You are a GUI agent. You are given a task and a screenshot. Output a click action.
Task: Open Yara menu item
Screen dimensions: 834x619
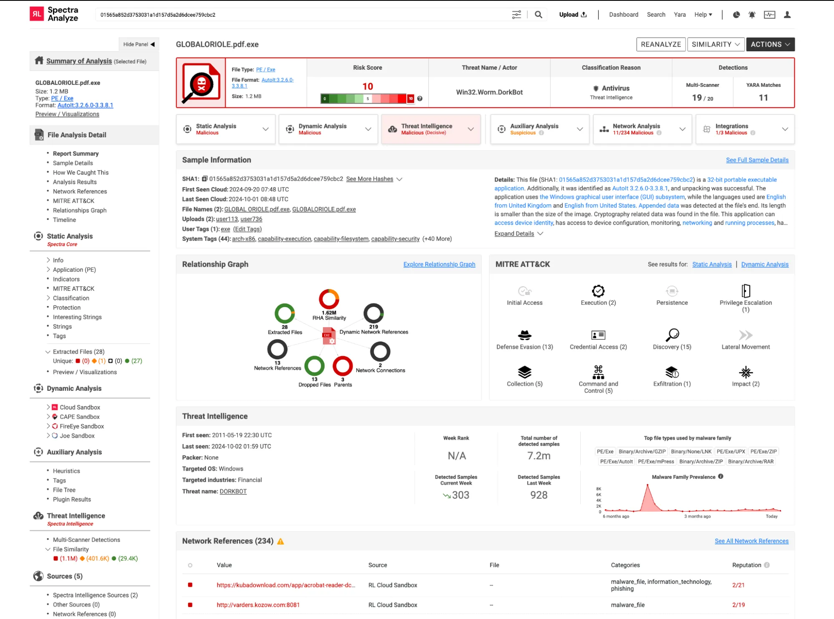680,15
